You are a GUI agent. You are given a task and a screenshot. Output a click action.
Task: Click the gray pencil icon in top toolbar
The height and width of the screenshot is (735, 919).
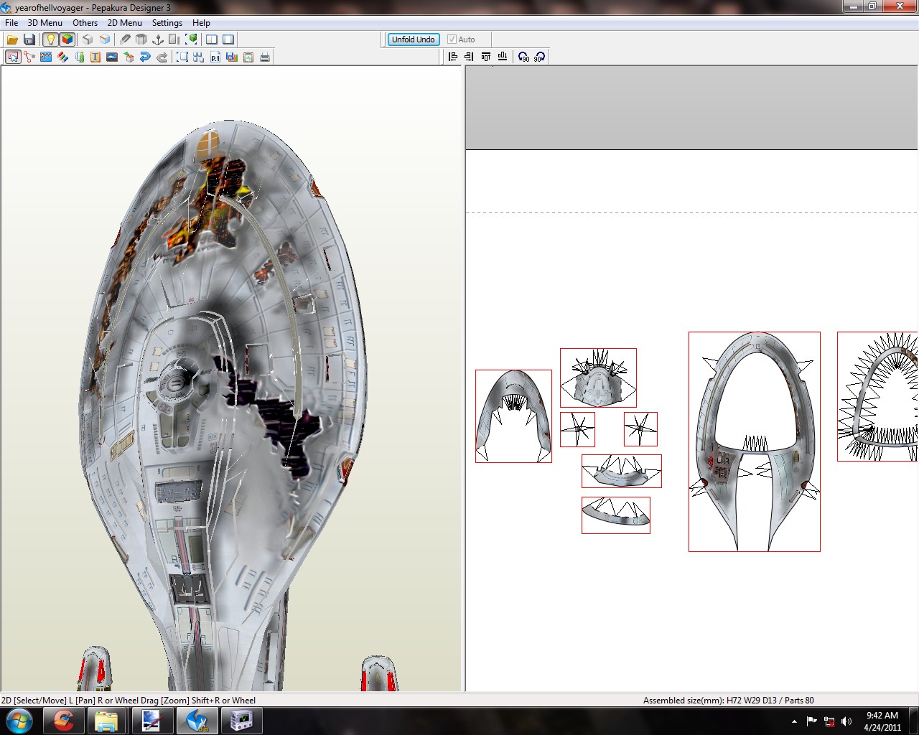(x=125, y=39)
